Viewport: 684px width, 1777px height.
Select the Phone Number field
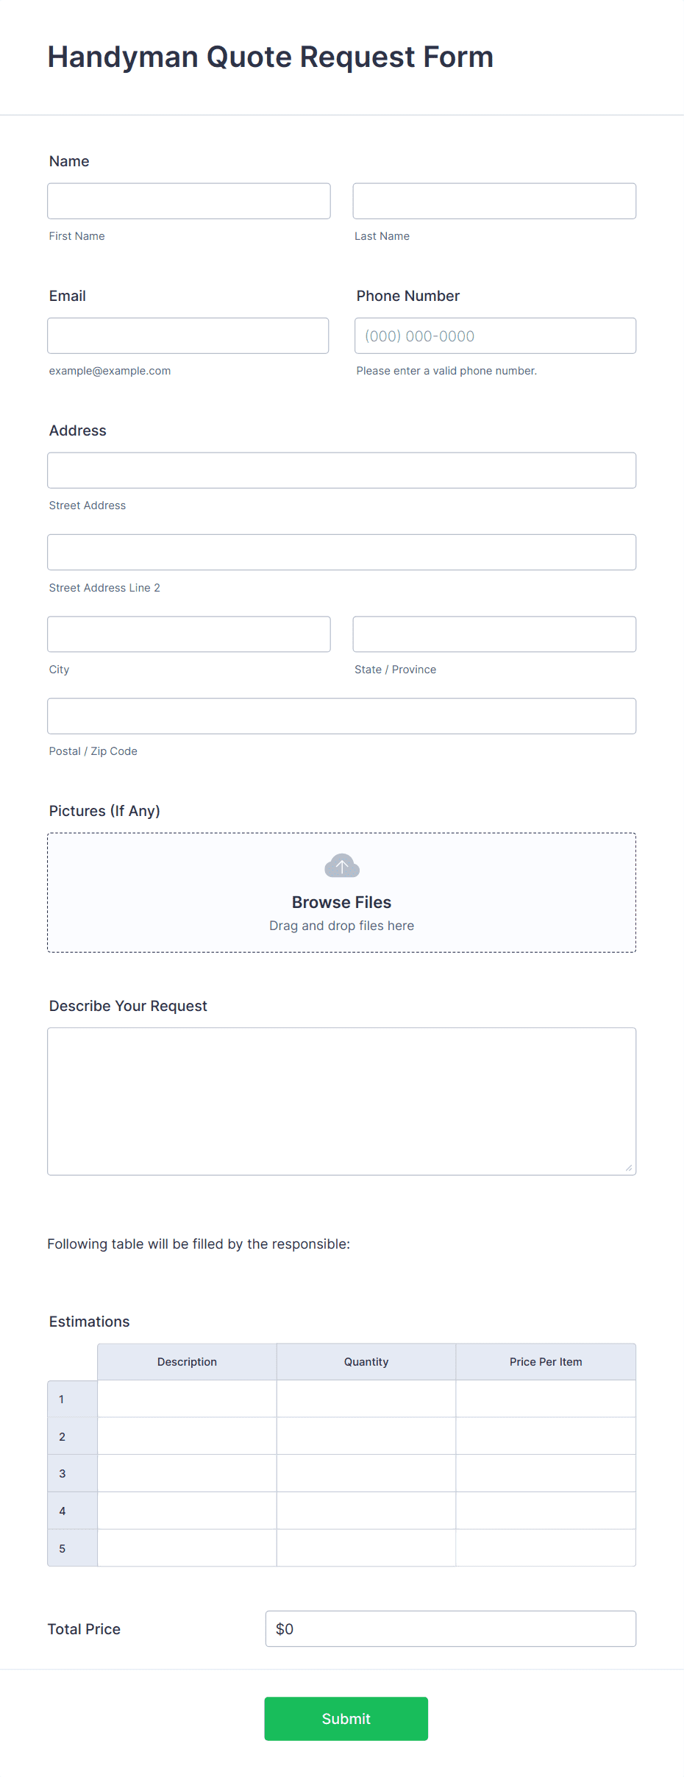(x=496, y=336)
